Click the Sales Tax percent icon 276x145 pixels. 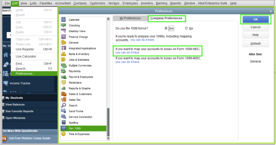pos(64,100)
